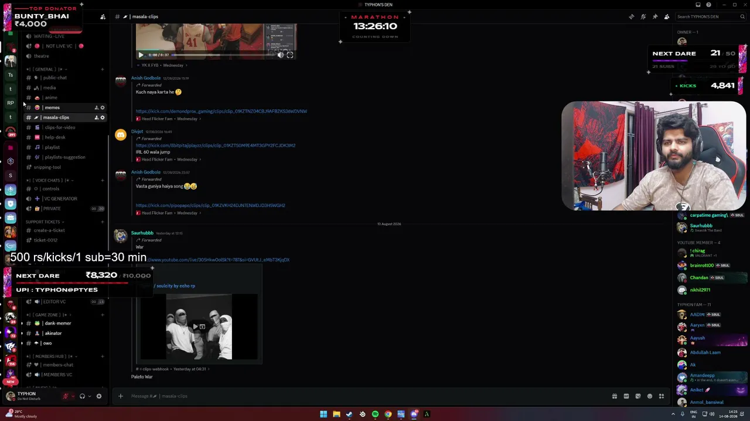
Task: Toggle the member list icon
Action: 666,17
